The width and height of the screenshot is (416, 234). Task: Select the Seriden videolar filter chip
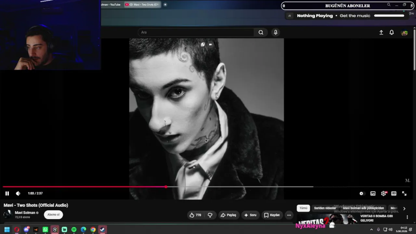[x=325, y=208]
